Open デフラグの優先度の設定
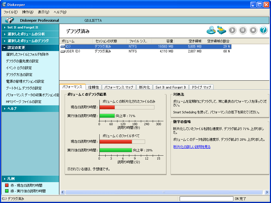Screen dimensions: 271x203 22,61
